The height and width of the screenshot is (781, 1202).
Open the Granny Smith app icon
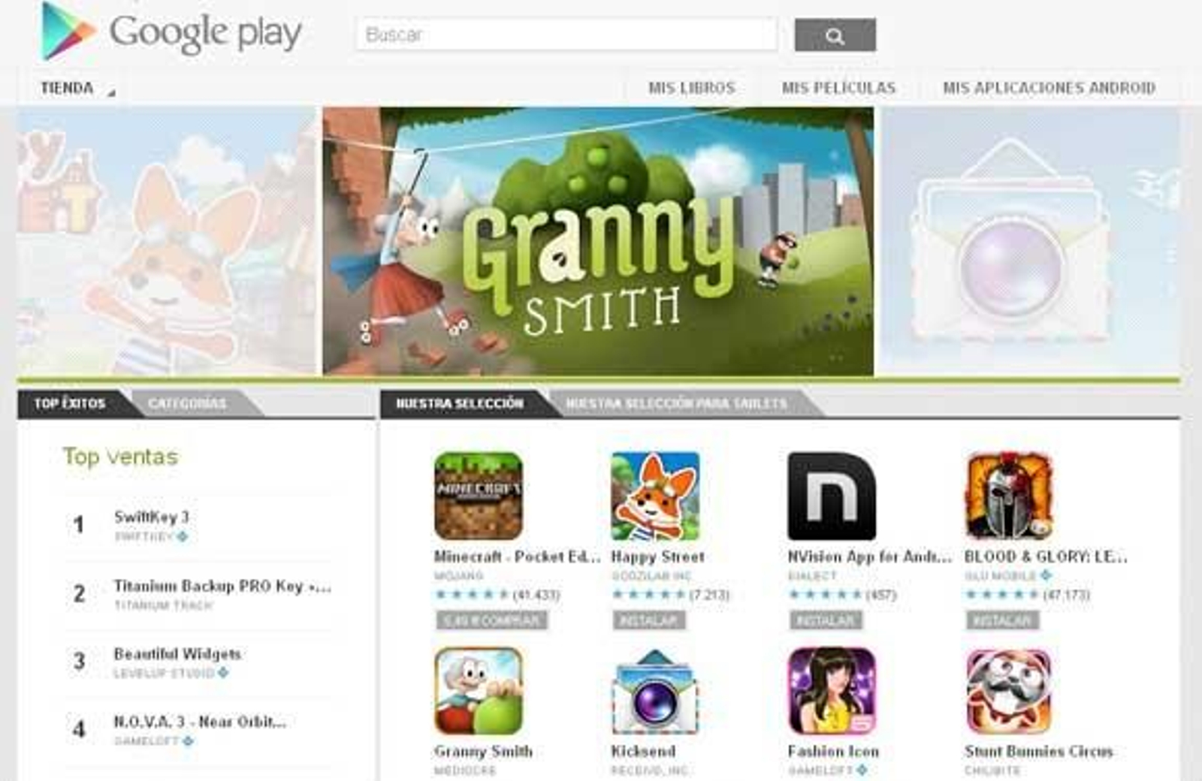point(479,691)
